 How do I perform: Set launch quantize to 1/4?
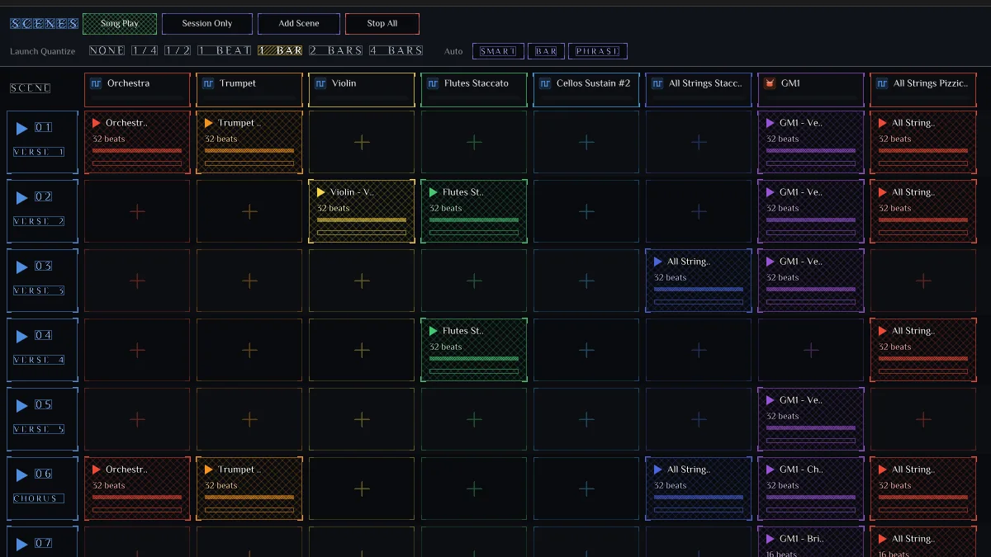click(145, 50)
